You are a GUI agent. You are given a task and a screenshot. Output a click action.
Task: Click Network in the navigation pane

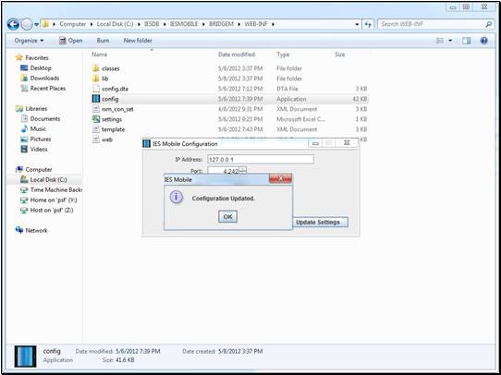36,230
